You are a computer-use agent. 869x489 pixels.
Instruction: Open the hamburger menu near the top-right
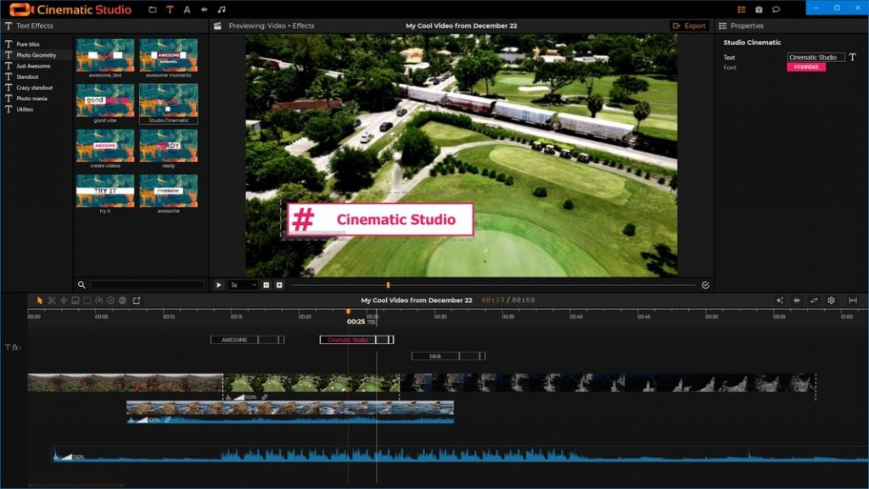click(742, 8)
